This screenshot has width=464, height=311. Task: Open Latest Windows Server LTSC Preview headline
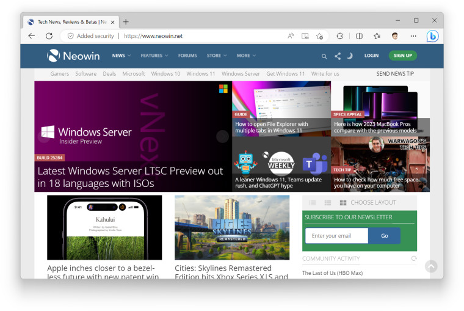[130, 177]
